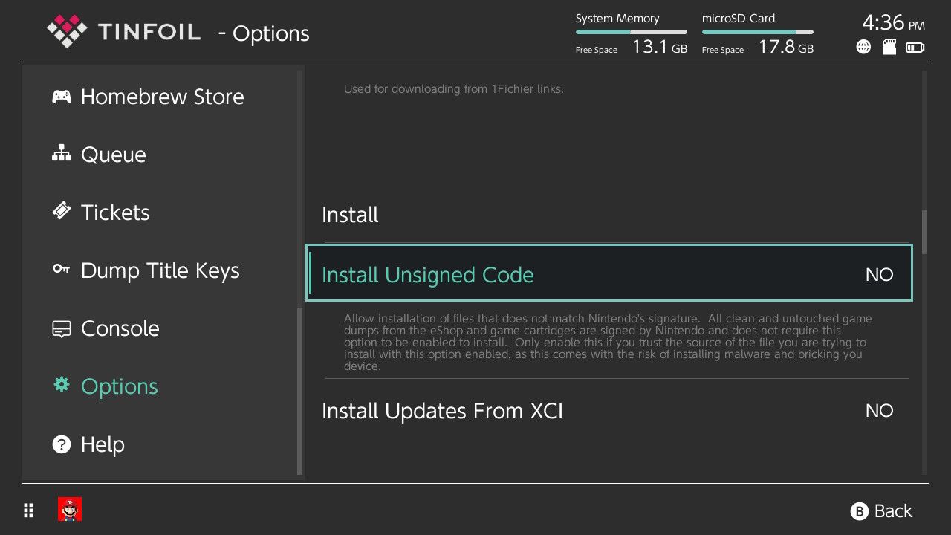951x535 pixels.
Task: Select the Homebrew Store controller icon
Action: click(x=62, y=97)
